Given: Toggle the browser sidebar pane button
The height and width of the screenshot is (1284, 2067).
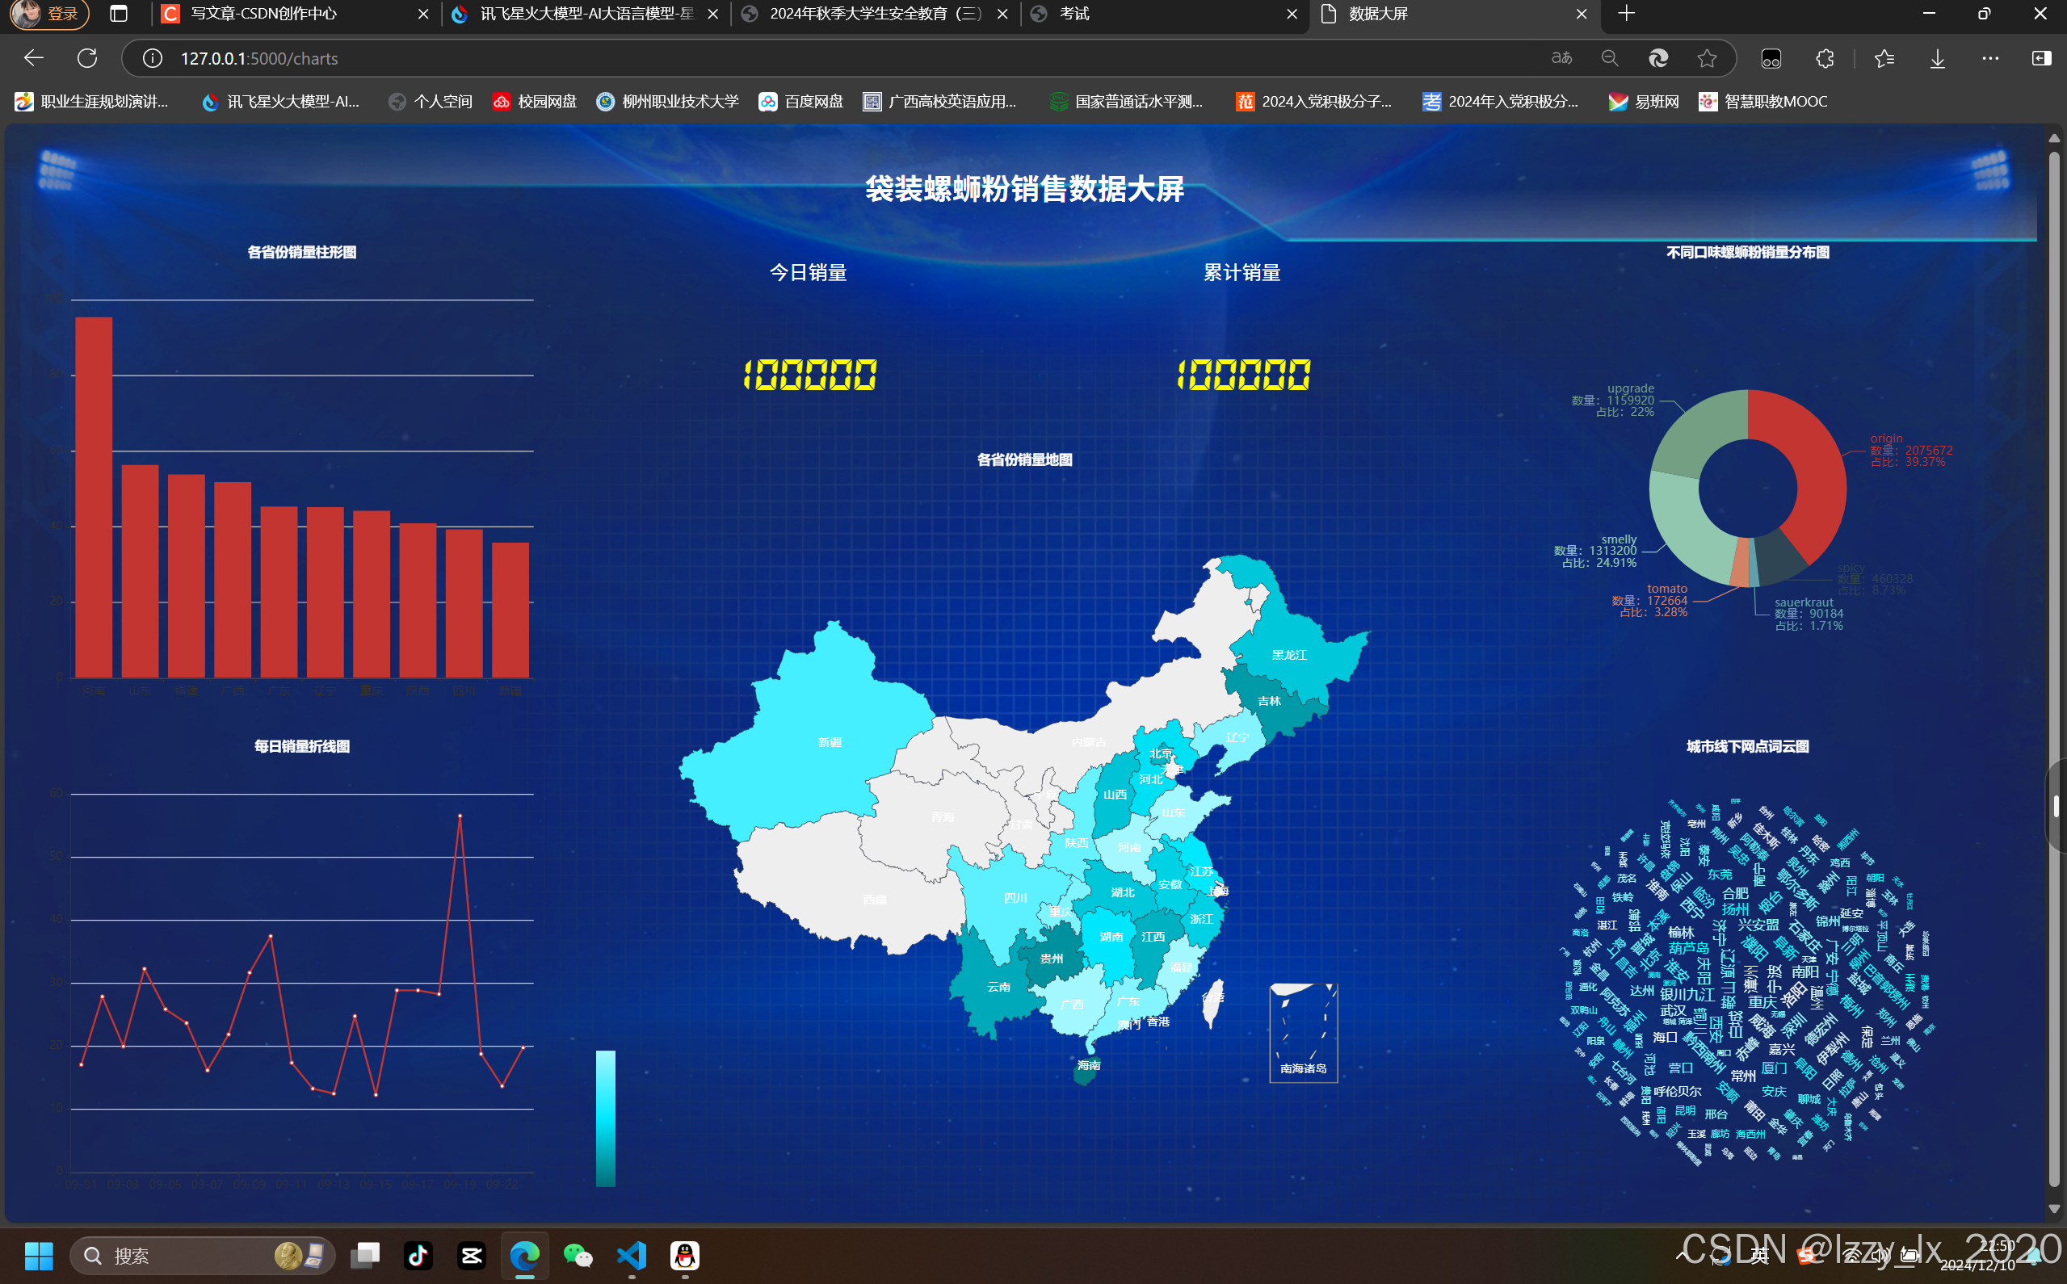Looking at the screenshot, I should coord(2040,58).
